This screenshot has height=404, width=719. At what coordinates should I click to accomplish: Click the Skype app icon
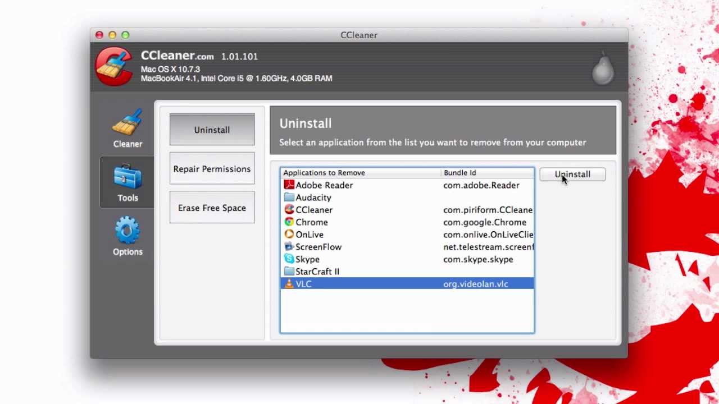(x=289, y=259)
